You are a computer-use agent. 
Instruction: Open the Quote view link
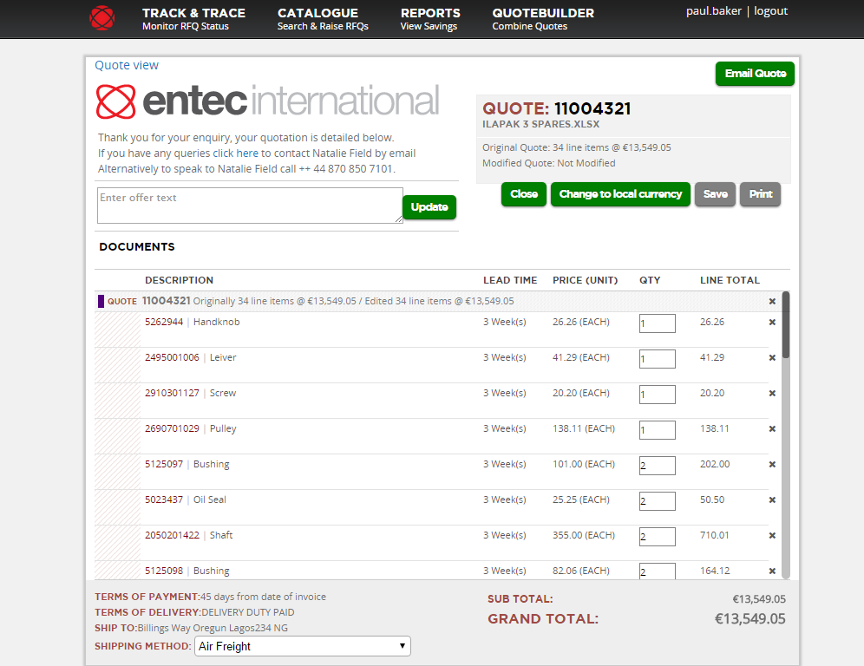[x=127, y=65]
